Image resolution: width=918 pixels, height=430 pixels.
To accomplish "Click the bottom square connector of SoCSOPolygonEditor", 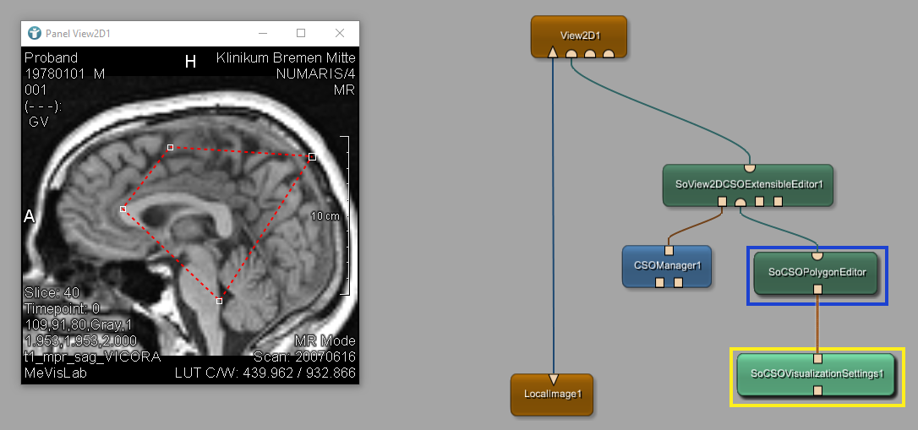I will tap(817, 289).
